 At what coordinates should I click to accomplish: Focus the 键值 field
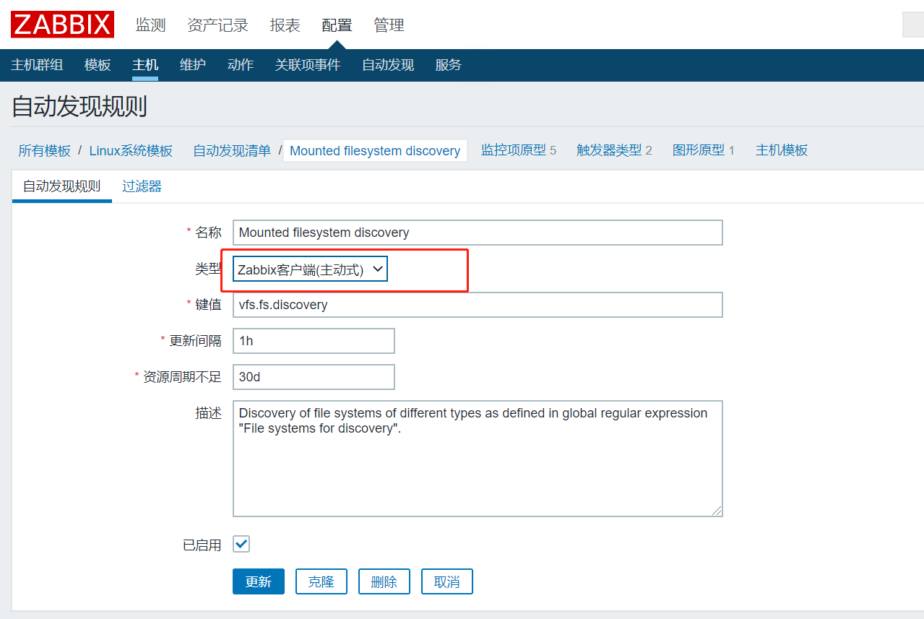click(x=478, y=305)
